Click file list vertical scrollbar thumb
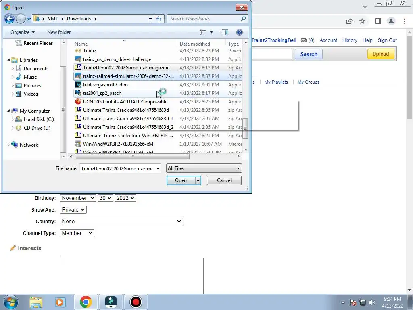Viewport: 413px width, 310px height. click(246, 128)
